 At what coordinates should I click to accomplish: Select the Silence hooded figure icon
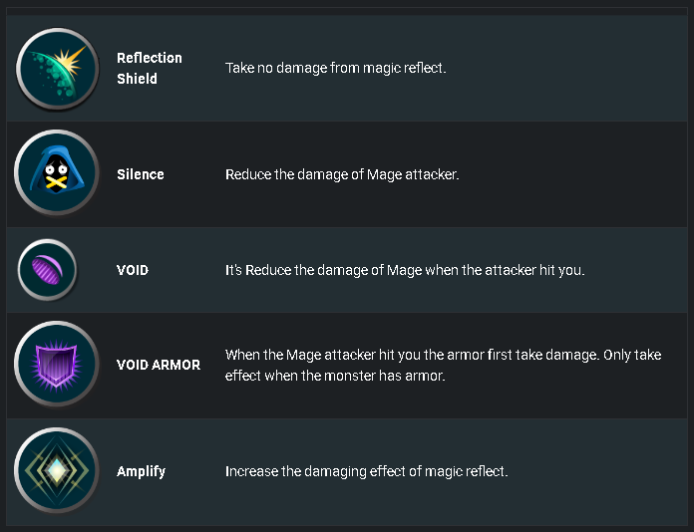(x=56, y=172)
